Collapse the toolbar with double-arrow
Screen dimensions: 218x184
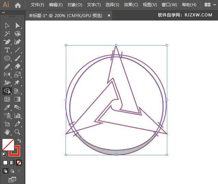3,13
